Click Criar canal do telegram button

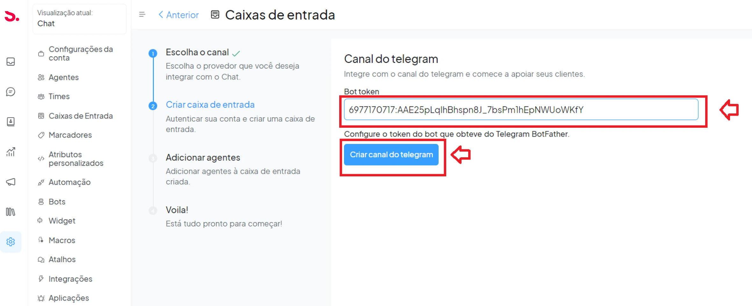pos(391,155)
